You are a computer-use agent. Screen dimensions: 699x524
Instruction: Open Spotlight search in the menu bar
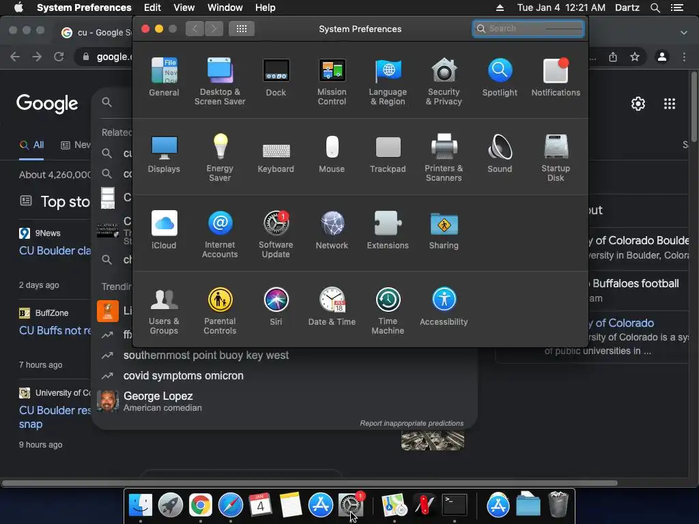tap(655, 8)
